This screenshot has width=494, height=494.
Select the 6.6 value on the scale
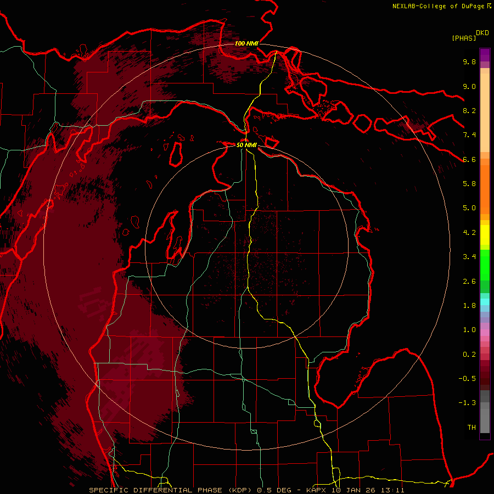(x=469, y=159)
